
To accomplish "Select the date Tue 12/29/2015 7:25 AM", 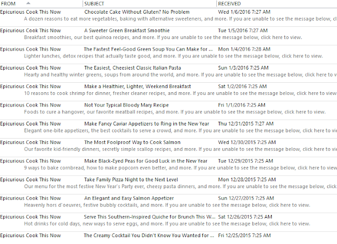I will pyautogui.click(x=245, y=161).
